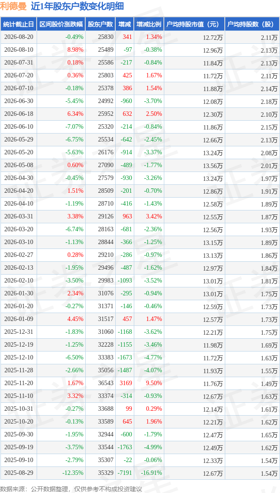Click the 户均持股数（股） column header
Image resolution: width=280 pixels, height=493 pixels.
point(252,24)
